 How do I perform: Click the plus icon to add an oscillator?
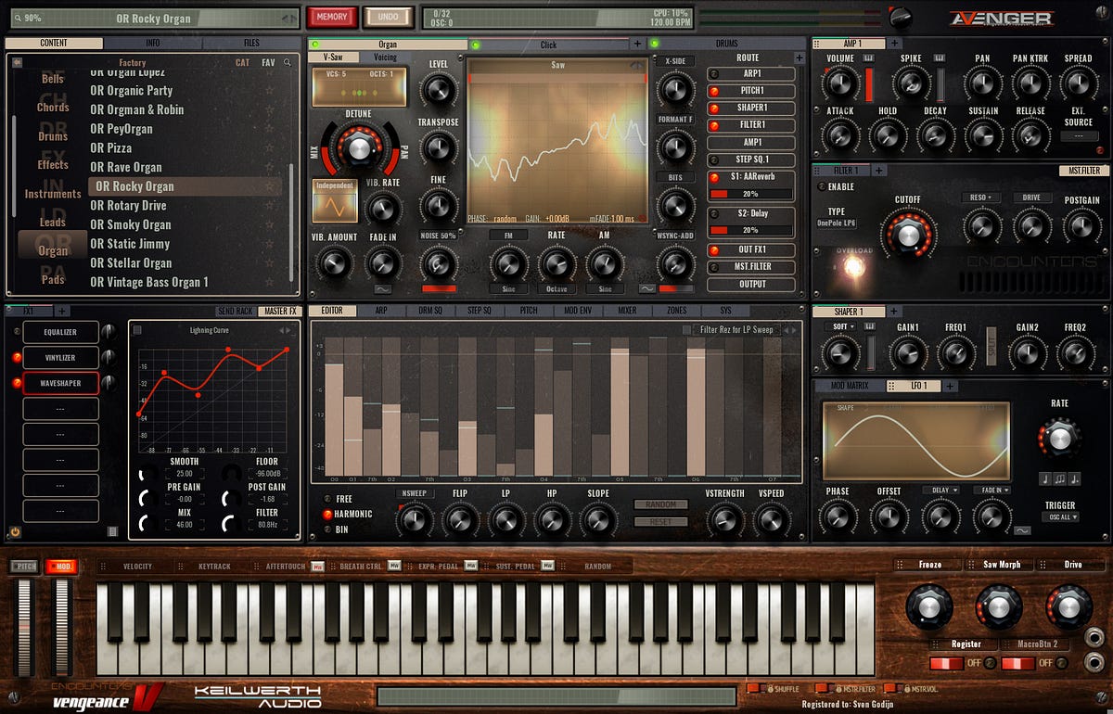[x=636, y=43]
